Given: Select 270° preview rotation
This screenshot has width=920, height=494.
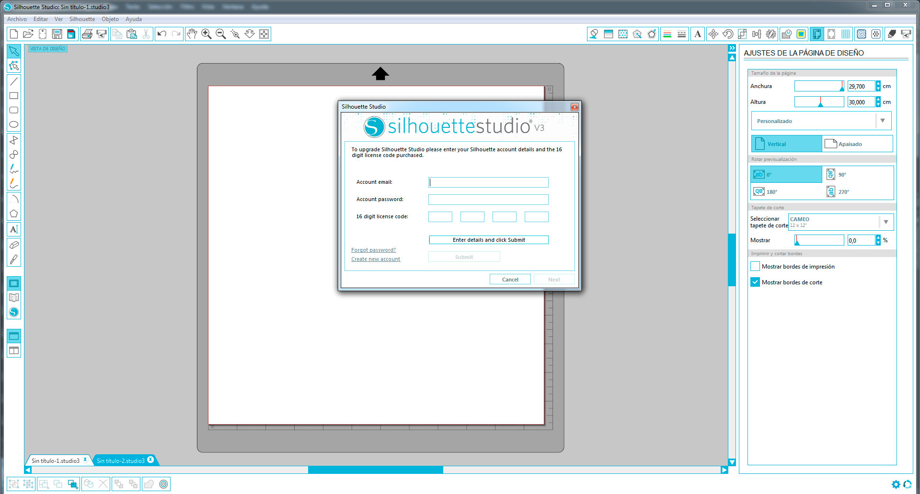Looking at the screenshot, I should coord(858,191).
